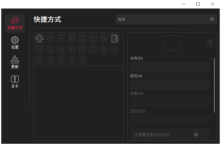Image resolution: width=221 pixels, height=144 pixels.
Task: Open the three-line menu in details panel
Action: pyautogui.click(x=210, y=43)
